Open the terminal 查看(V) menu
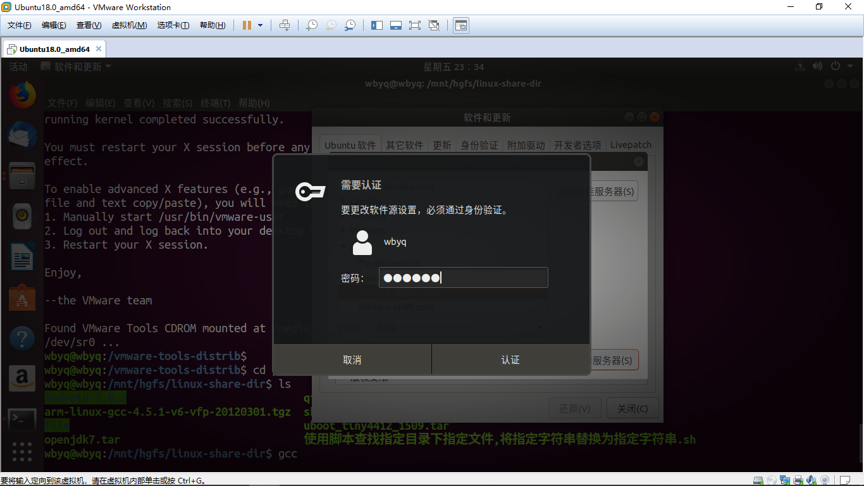The image size is (864, 486). (139, 103)
